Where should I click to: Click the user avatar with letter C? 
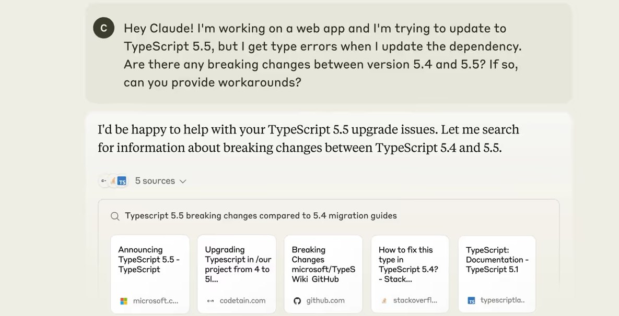point(103,28)
